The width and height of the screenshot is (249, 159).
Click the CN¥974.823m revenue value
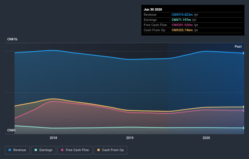tap(182, 15)
